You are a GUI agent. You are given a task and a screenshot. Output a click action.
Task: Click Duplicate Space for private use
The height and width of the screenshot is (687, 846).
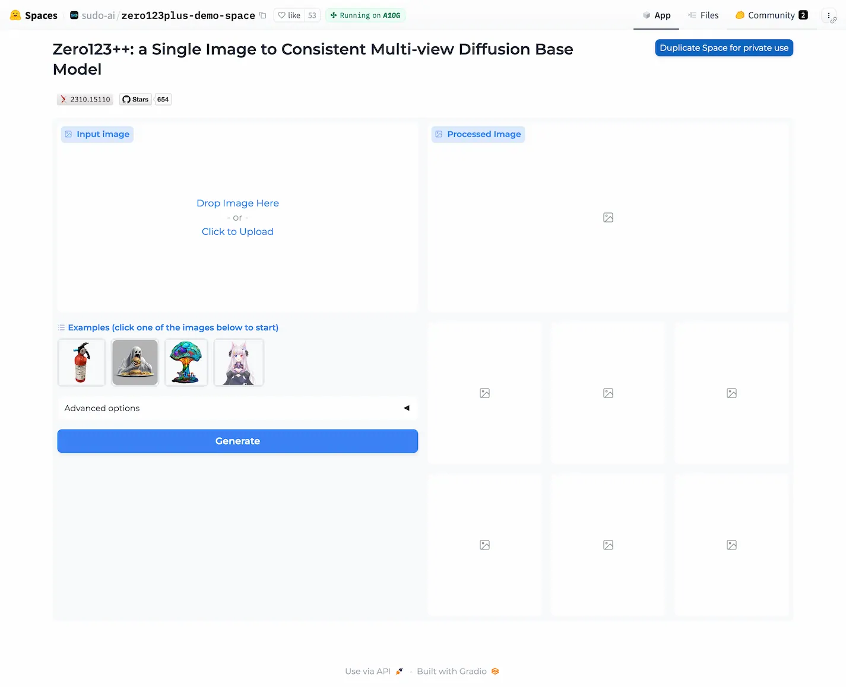pos(724,48)
